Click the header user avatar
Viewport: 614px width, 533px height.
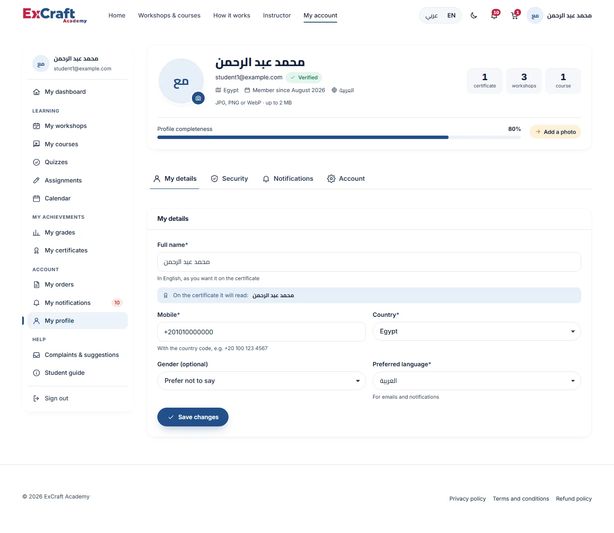pyautogui.click(x=535, y=15)
